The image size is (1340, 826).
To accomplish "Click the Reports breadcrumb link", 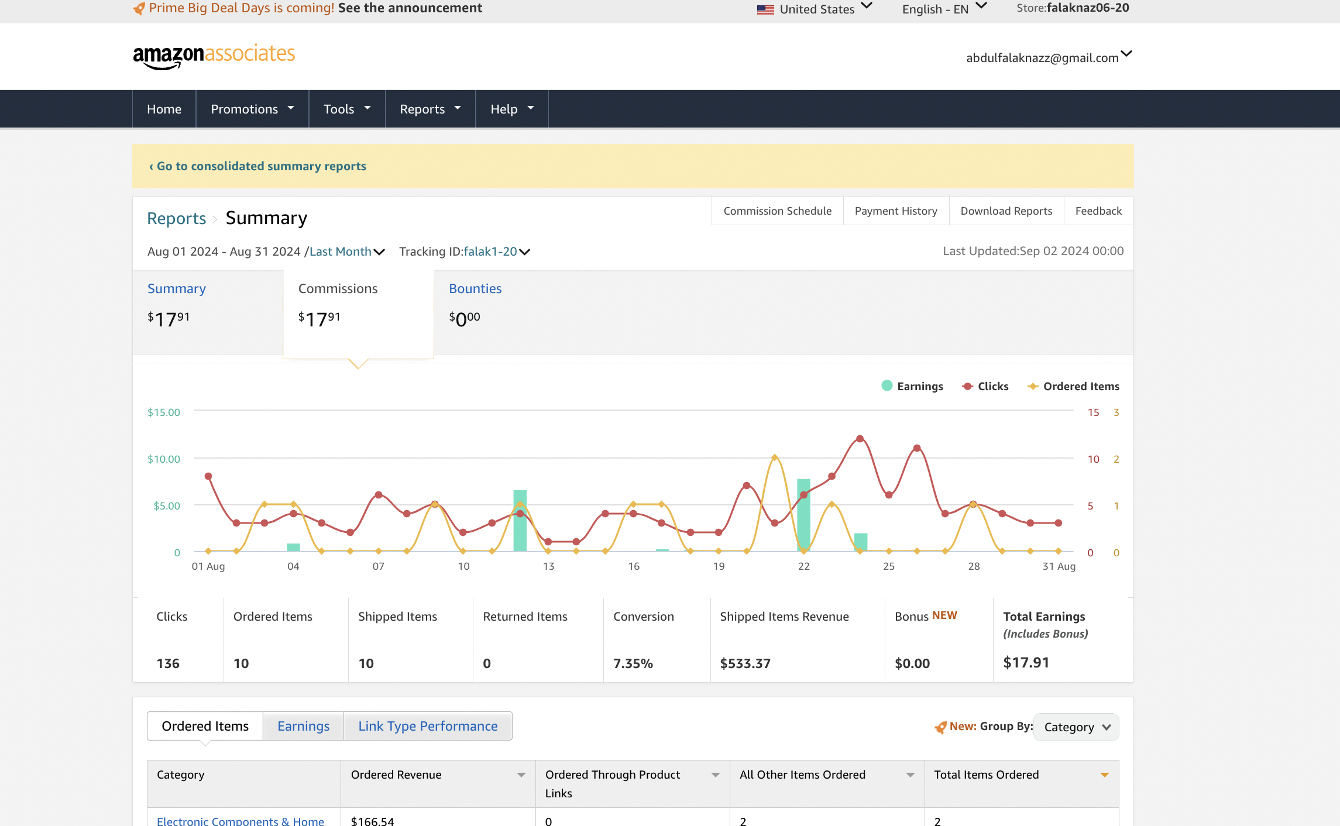I will click(176, 218).
